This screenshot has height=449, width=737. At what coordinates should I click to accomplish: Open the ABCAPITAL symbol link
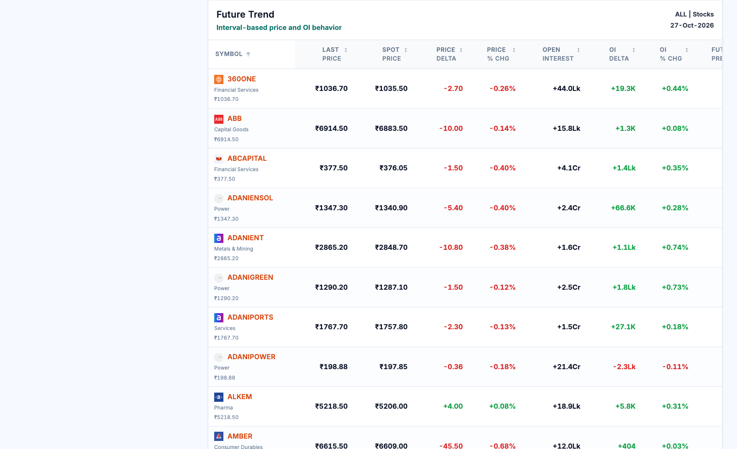click(247, 158)
